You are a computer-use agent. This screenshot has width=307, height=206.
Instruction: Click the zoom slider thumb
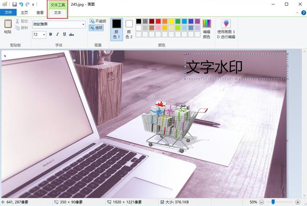(x=273, y=202)
